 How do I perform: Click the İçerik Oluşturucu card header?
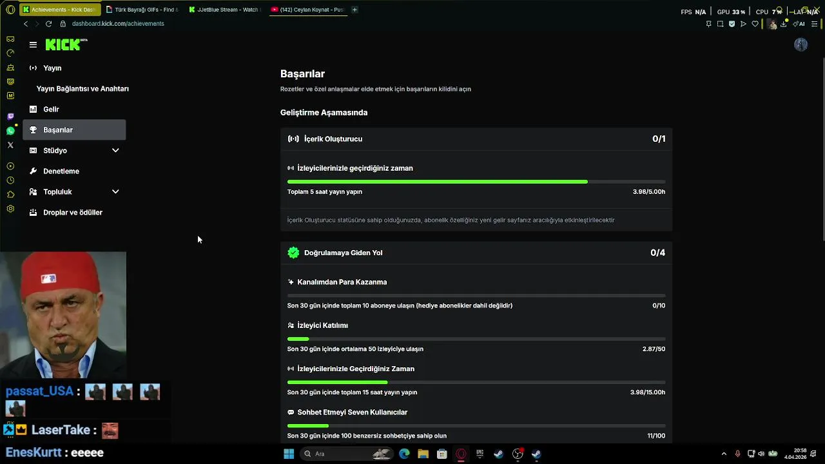click(x=476, y=139)
